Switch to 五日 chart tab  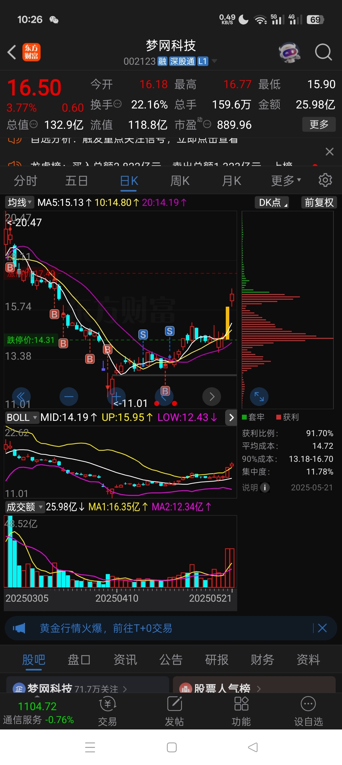tap(77, 181)
